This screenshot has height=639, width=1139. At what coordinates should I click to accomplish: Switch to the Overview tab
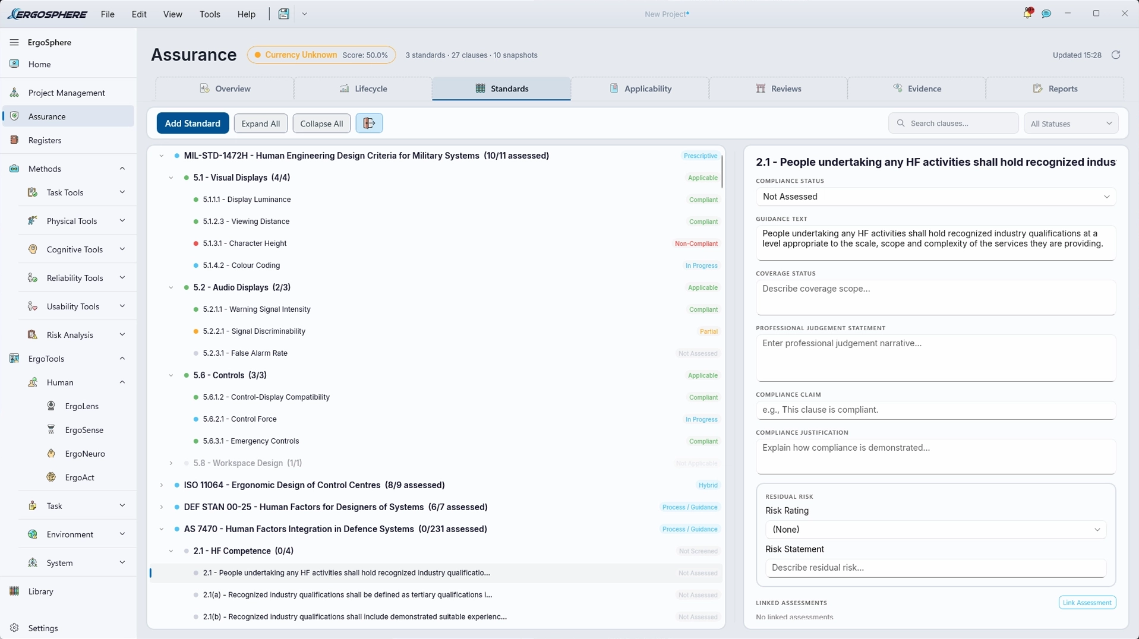(x=225, y=88)
